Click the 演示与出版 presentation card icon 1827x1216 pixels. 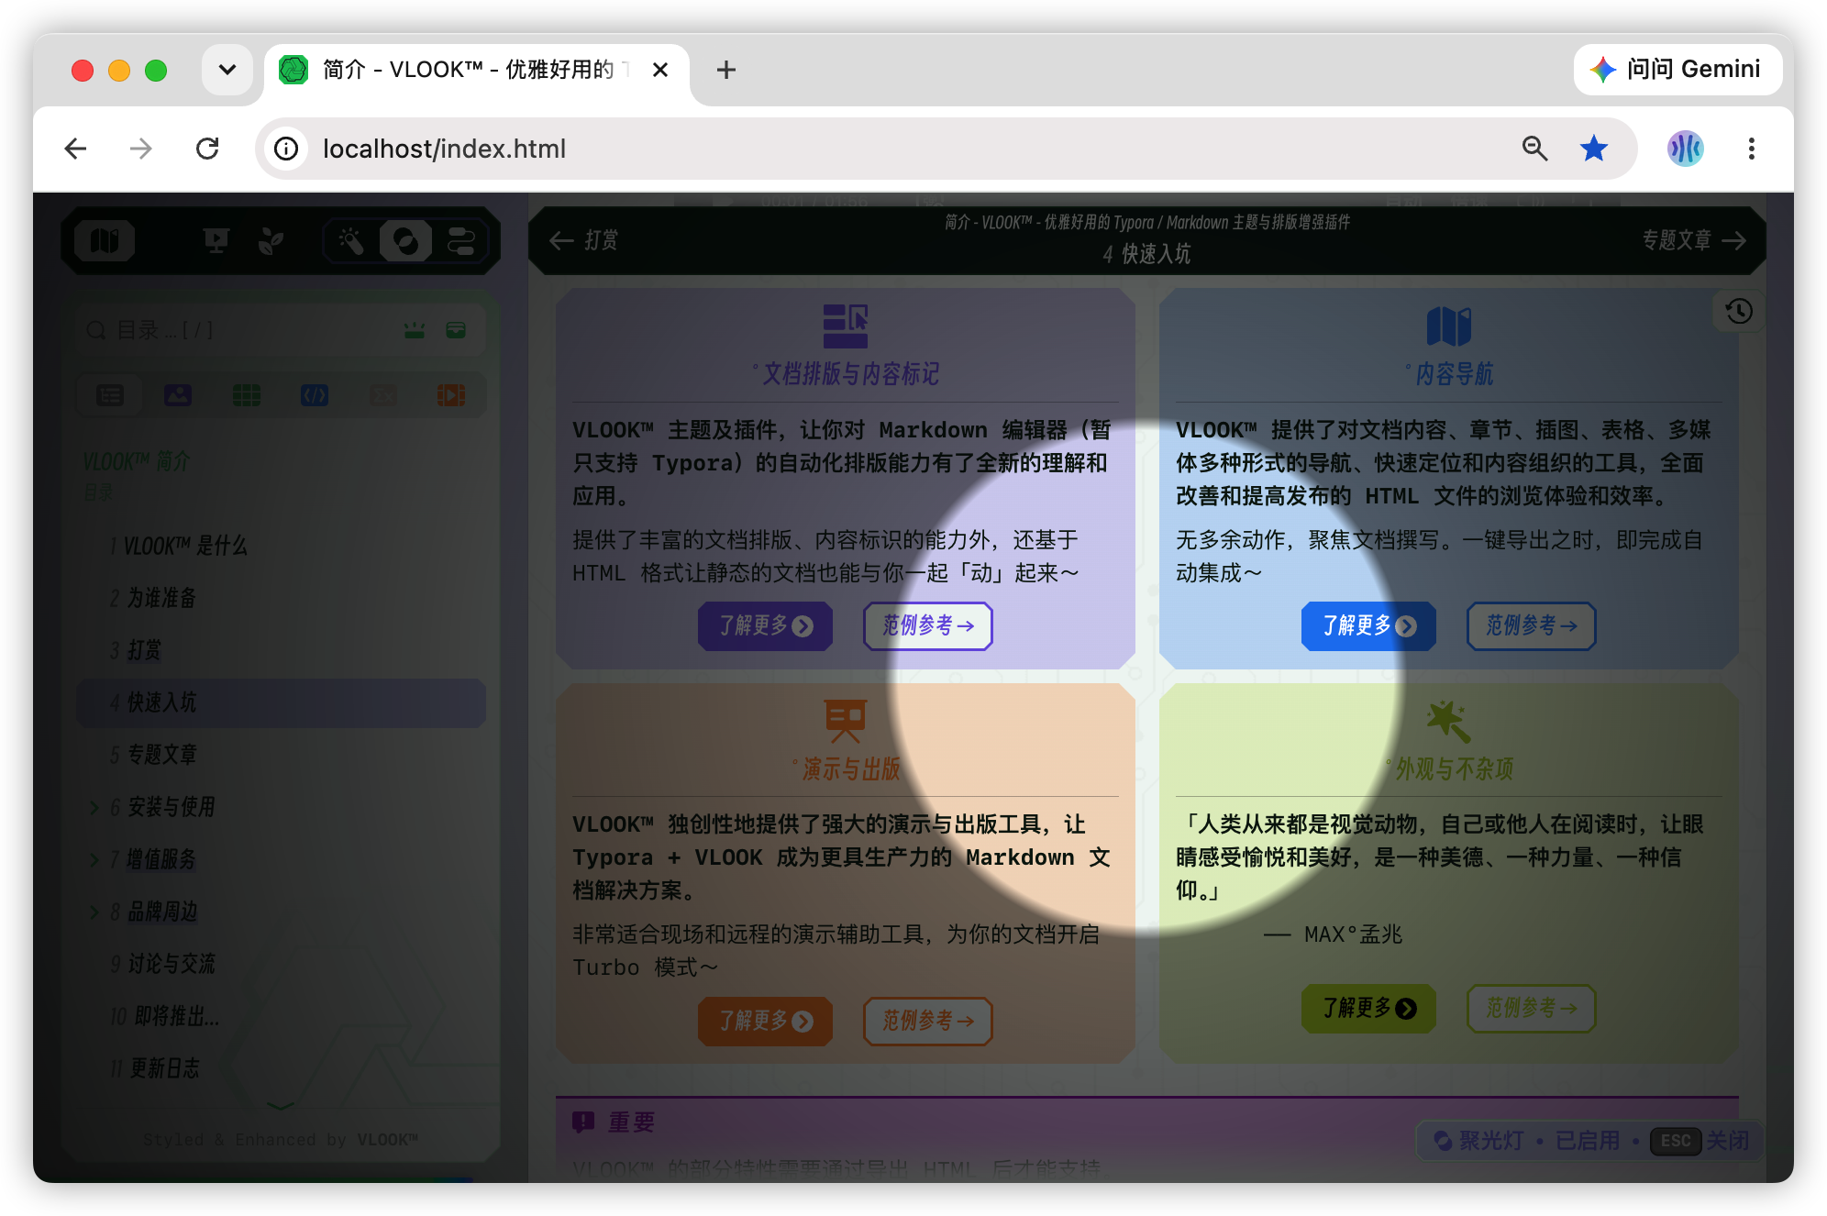pyautogui.click(x=845, y=721)
